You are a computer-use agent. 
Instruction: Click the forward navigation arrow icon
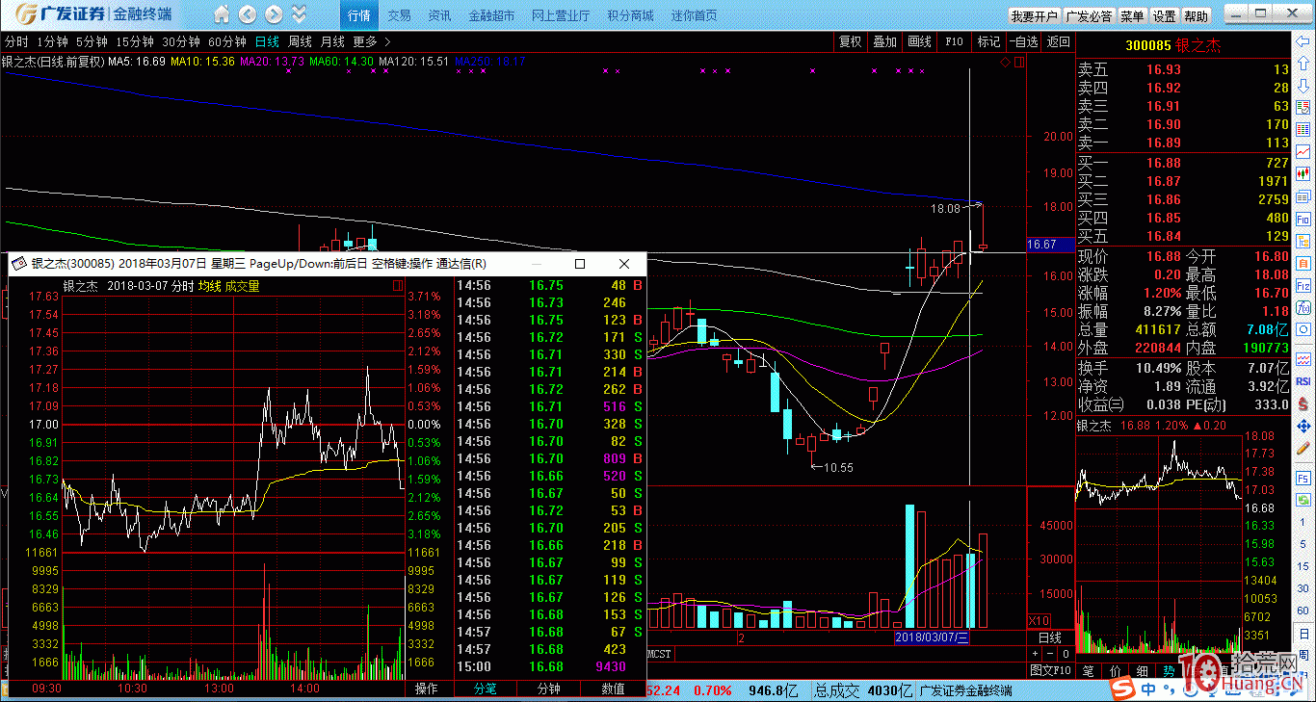tap(274, 14)
